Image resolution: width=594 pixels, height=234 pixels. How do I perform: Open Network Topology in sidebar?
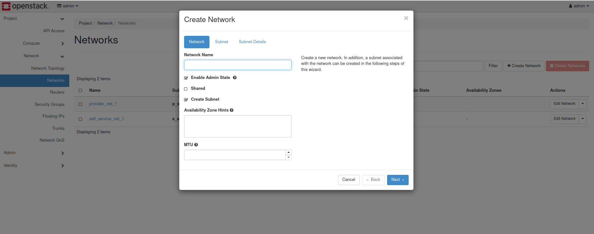point(48,68)
